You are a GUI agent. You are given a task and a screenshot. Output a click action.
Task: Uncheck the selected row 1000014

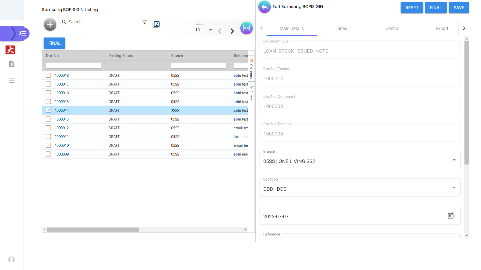tap(48, 110)
